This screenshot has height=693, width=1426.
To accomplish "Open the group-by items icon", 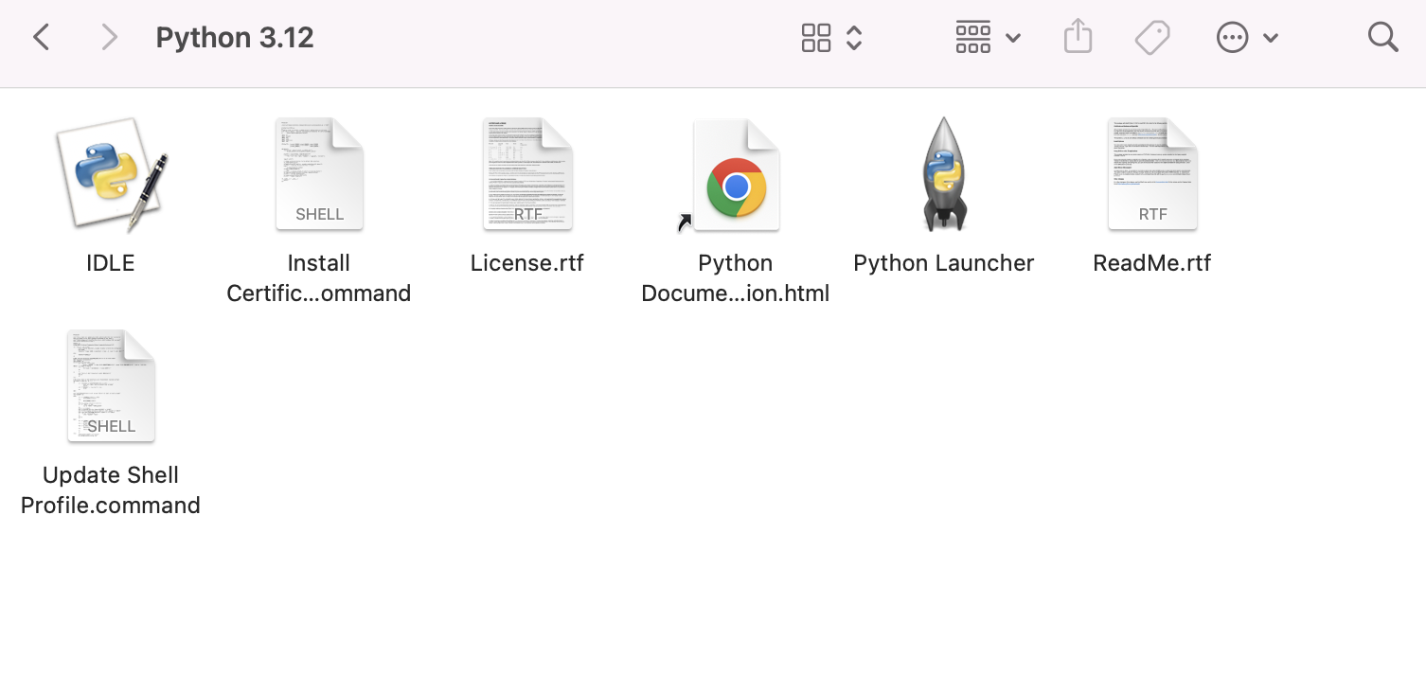I will (972, 38).
